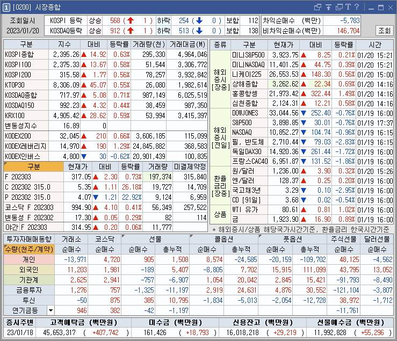Select the KODEX레버리지 row
397x341 pixels.
105,146
